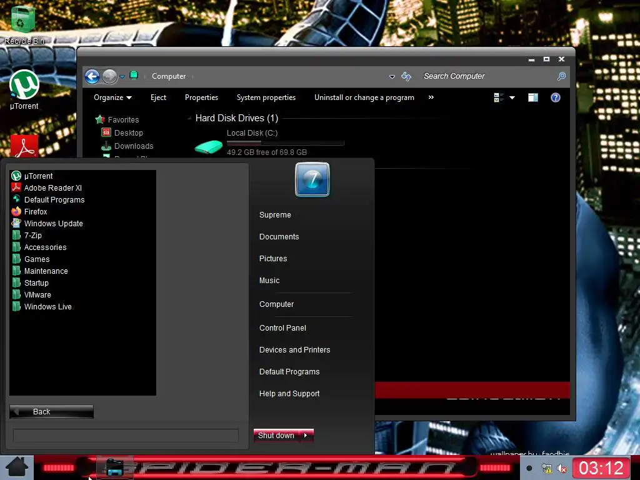Show more toolbar commands via double chevron
The height and width of the screenshot is (480, 640).
tap(431, 97)
